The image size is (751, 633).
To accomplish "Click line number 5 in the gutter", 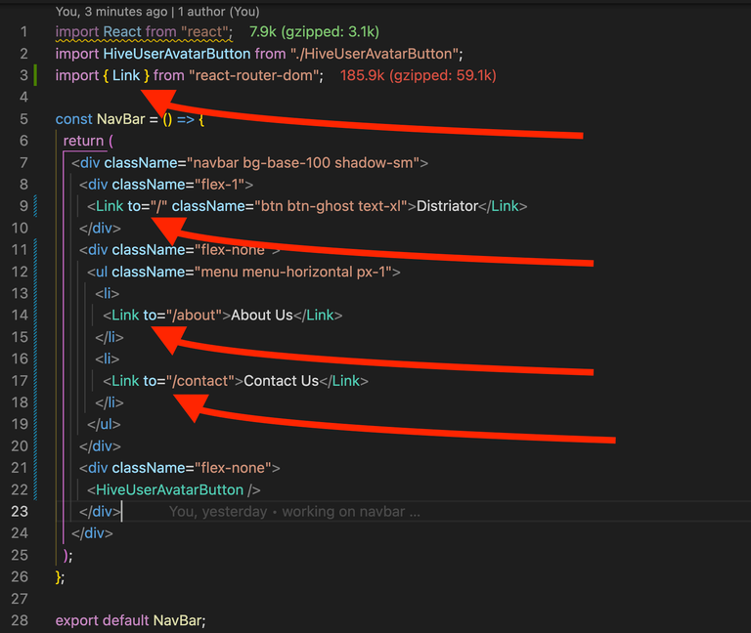I will (23, 119).
